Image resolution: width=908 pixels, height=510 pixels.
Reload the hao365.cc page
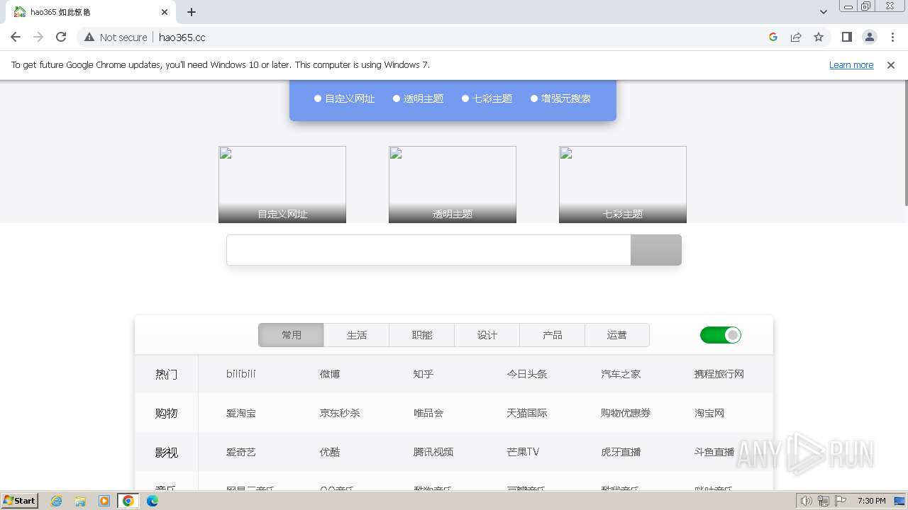pos(61,37)
